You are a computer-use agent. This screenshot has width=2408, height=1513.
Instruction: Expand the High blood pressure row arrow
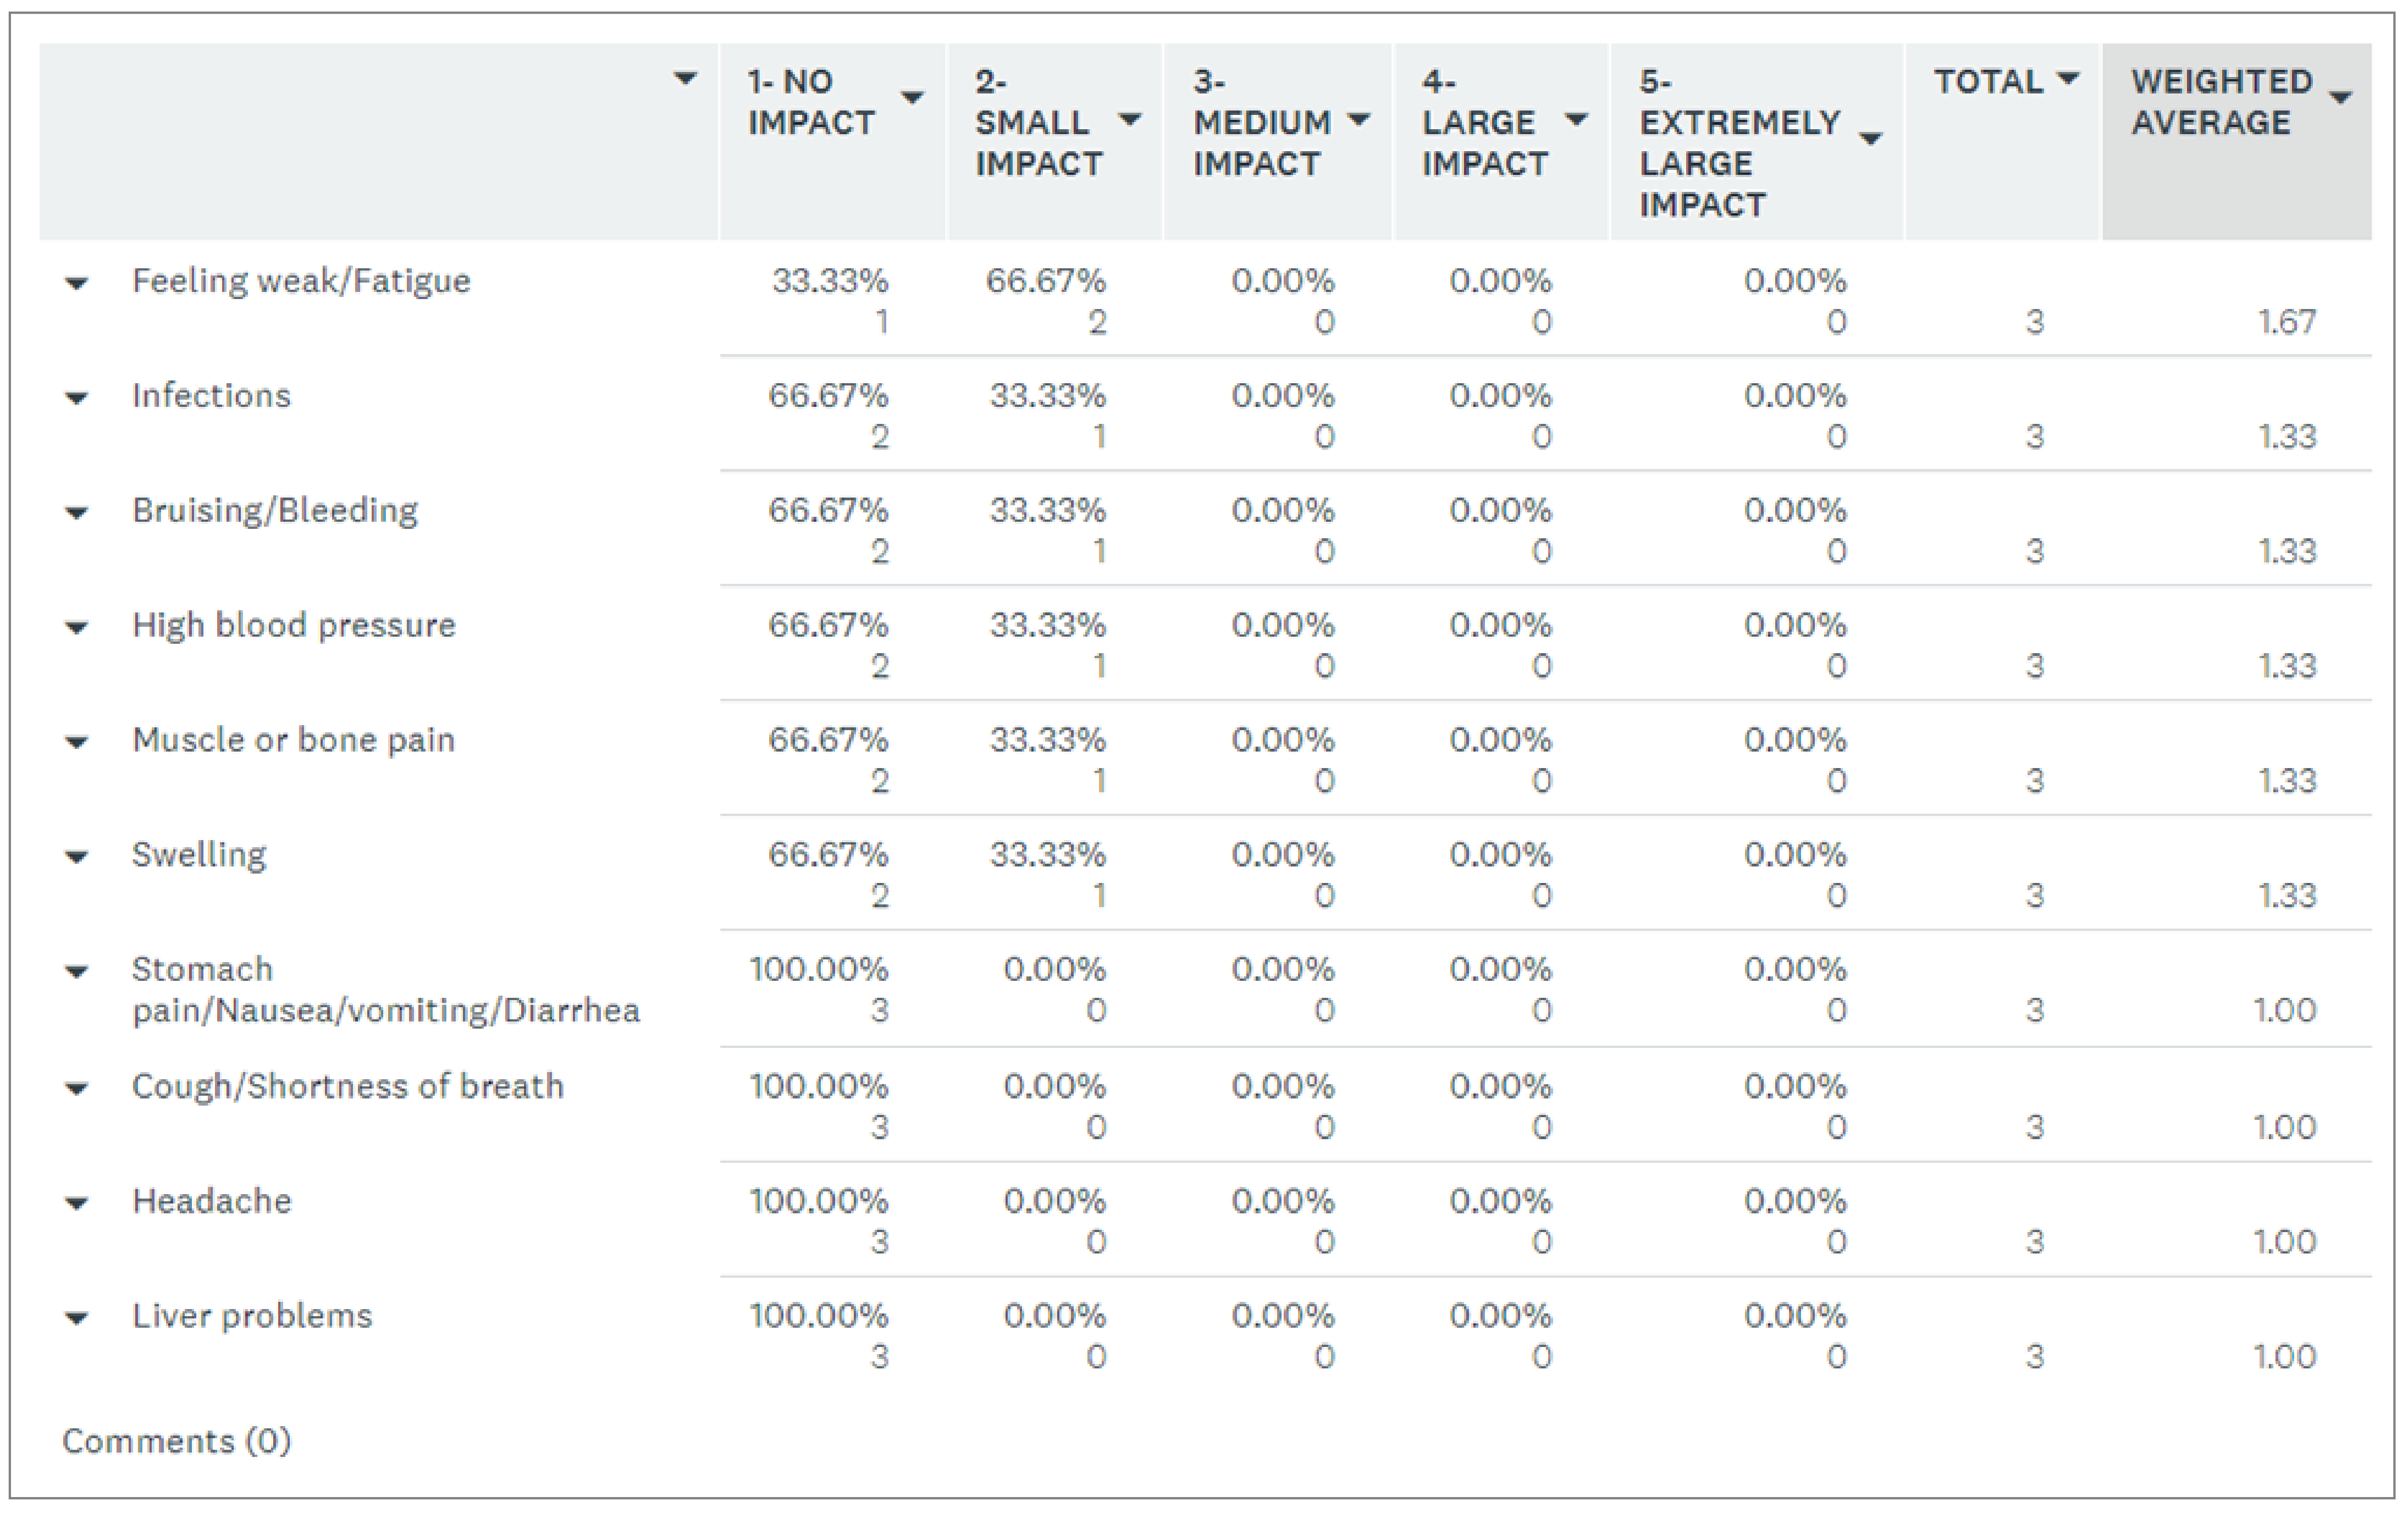coord(76,629)
